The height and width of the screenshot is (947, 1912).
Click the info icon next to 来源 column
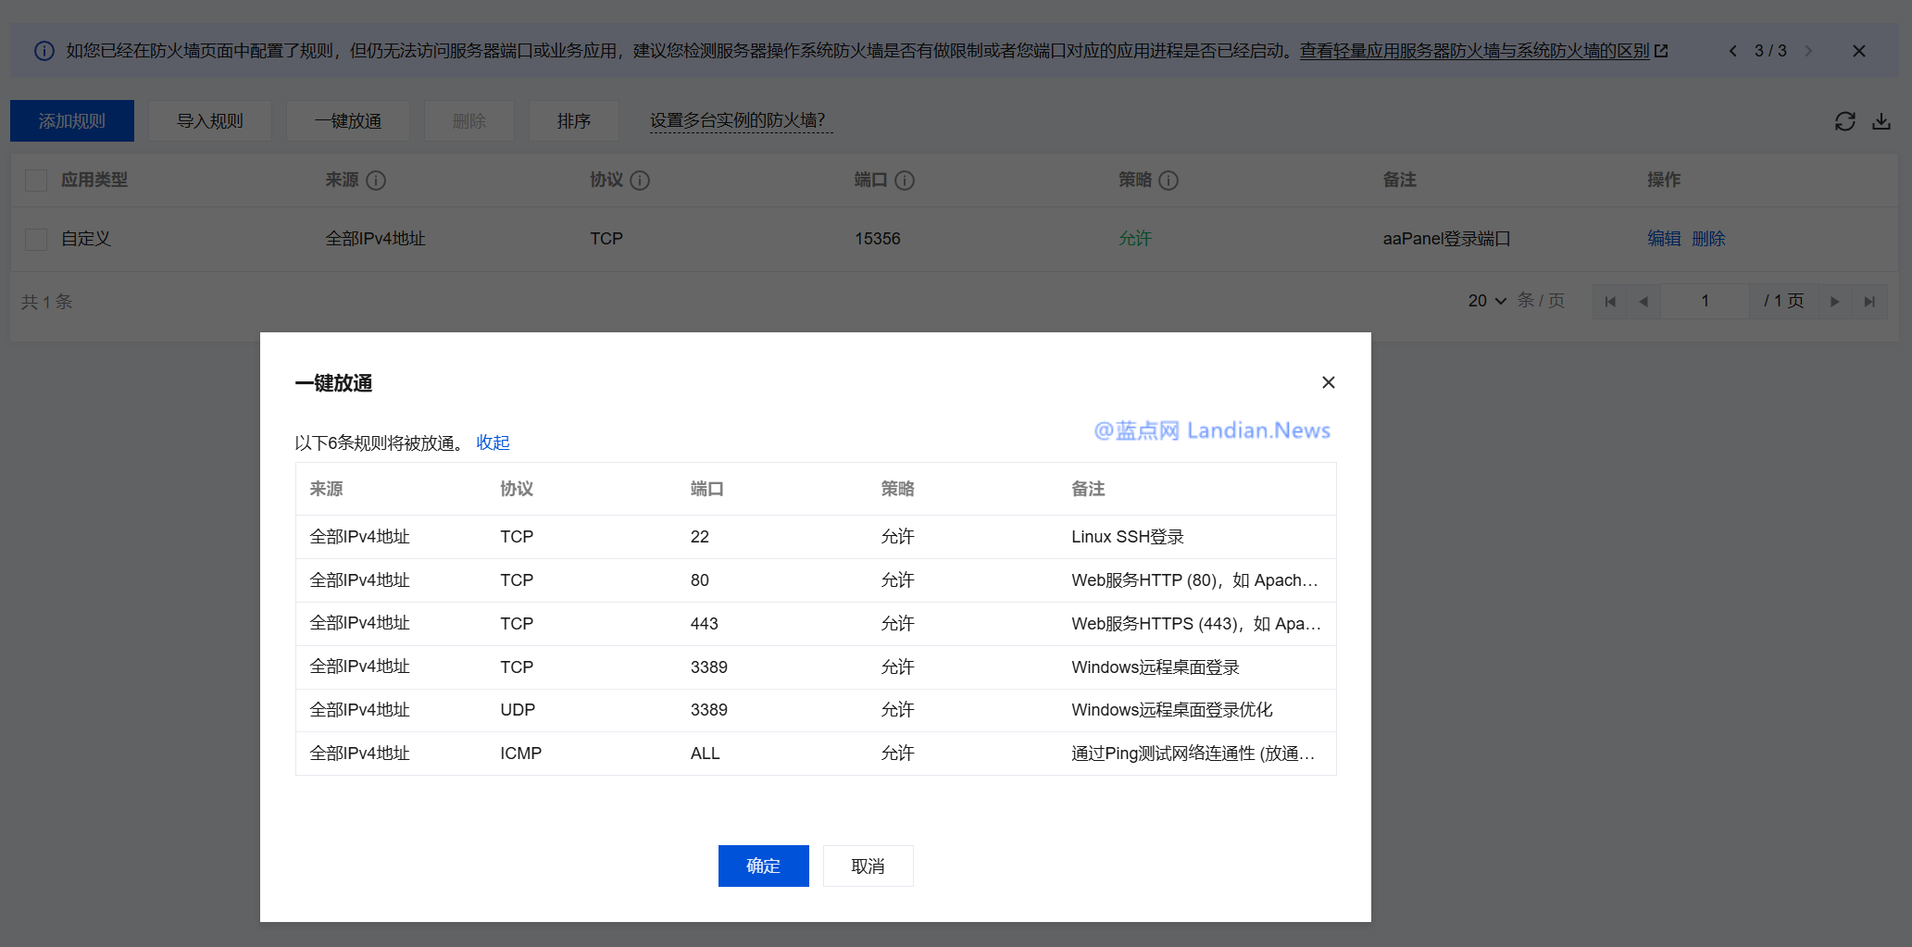tap(376, 181)
